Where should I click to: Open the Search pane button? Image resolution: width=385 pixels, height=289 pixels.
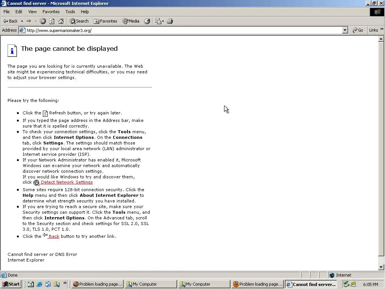(x=79, y=21)
